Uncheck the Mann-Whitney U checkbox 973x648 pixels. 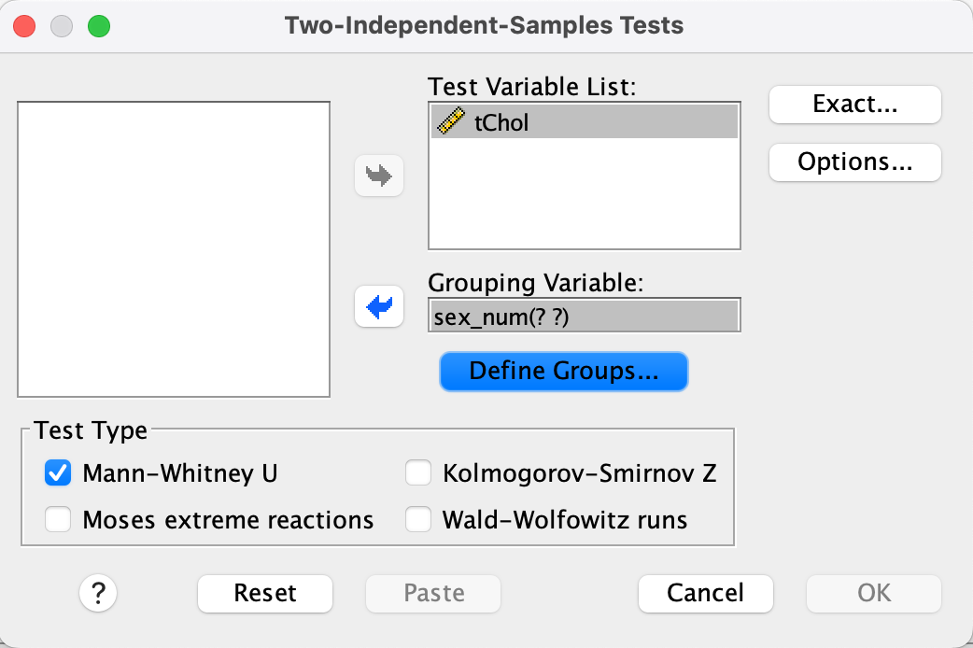click(x=58, y=473)
